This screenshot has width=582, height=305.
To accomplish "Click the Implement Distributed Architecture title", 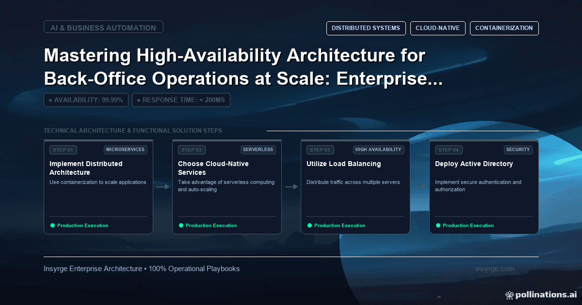I will click(86, 168).
